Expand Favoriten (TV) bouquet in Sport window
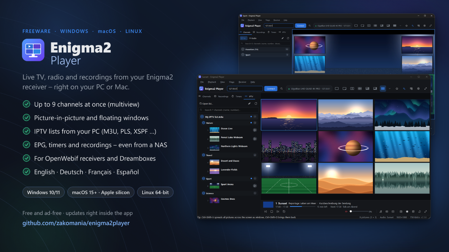This screenshot has height=252, width=449. 243,49
